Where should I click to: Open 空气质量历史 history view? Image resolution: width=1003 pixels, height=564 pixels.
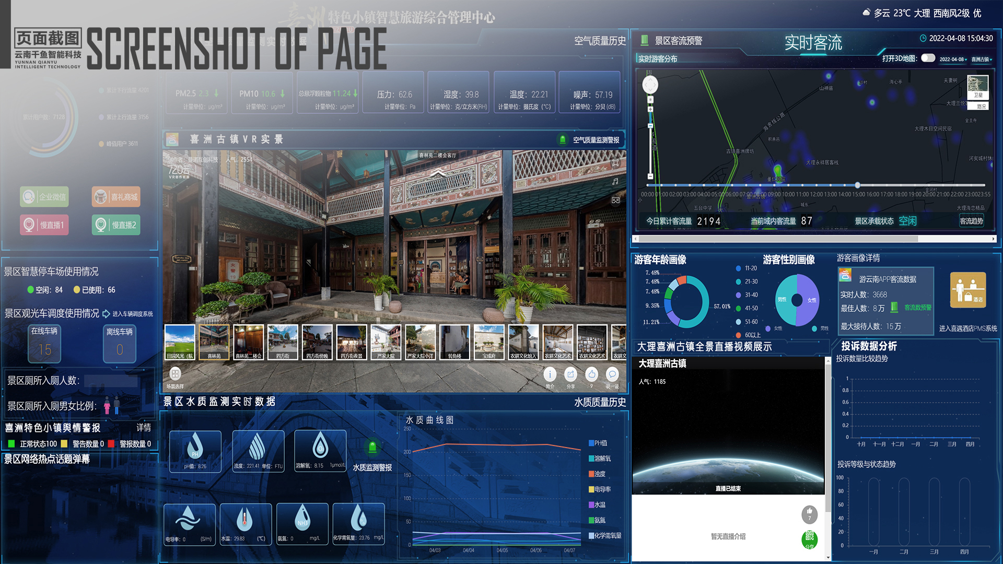600,41
